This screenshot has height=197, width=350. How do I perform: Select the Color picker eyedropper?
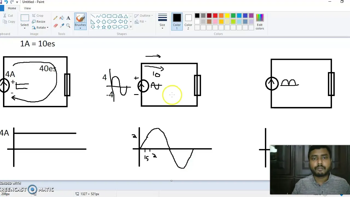[x=62, y=25]
